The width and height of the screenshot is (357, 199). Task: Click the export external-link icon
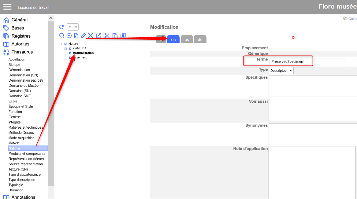(x=99, y=36)
